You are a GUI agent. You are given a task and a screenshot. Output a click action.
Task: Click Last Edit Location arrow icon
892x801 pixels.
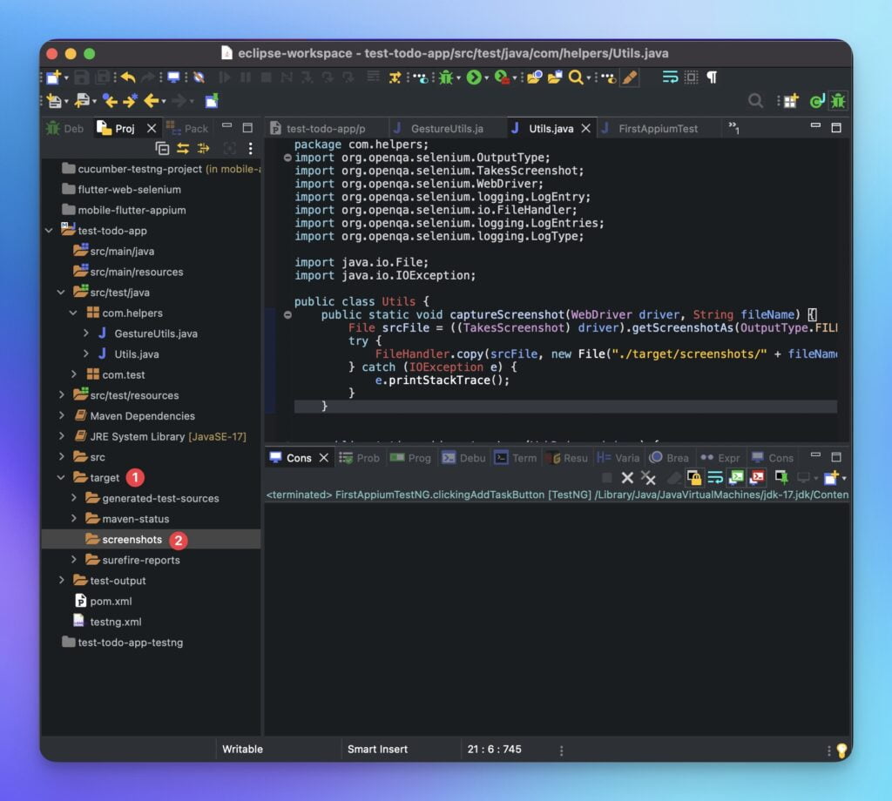click(111, 101)
